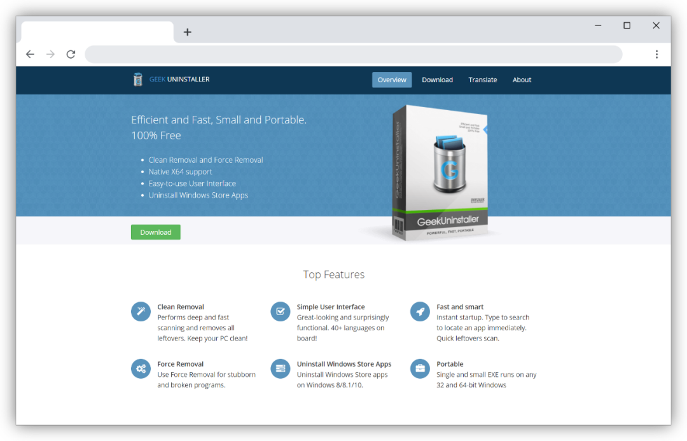
Task: Maximize the browser window
Action: [627, 25]
